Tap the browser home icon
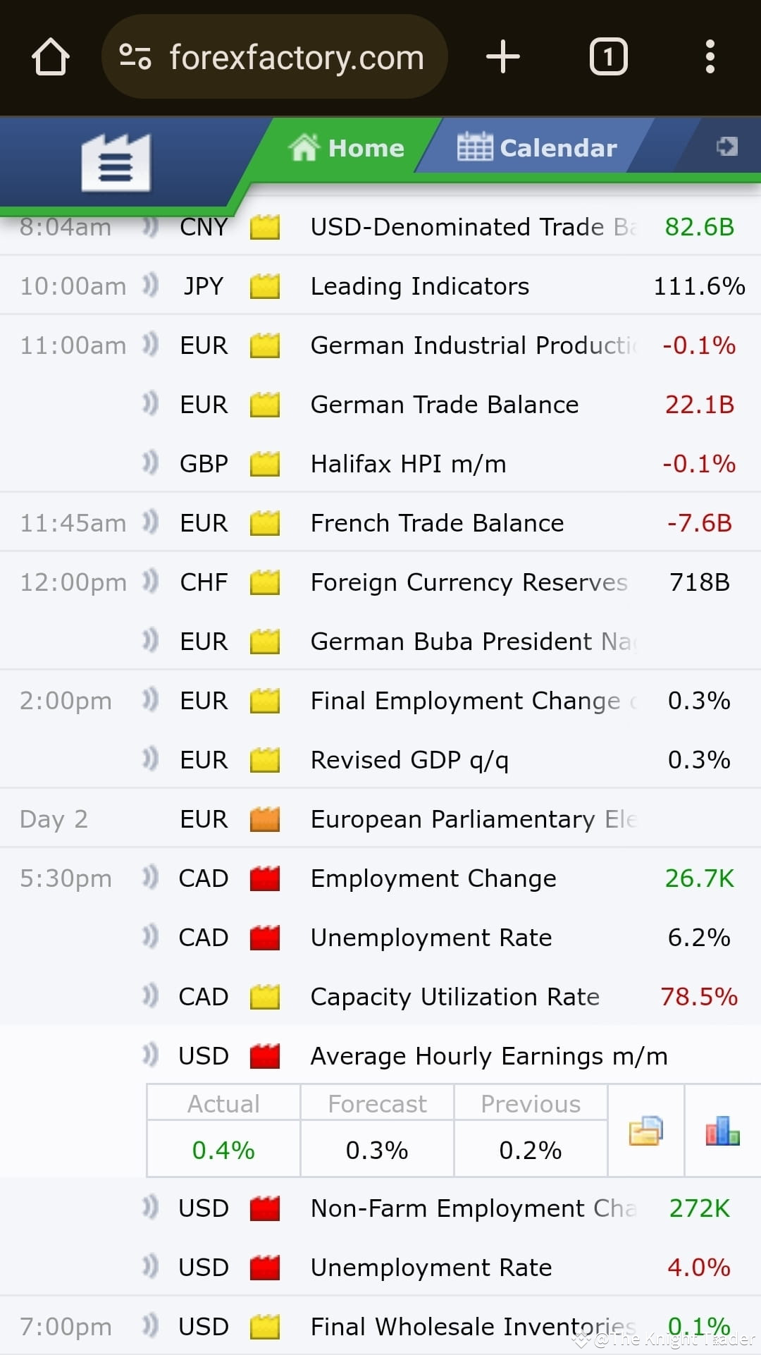The image size is (761, 1355). [x=51, y=57]
